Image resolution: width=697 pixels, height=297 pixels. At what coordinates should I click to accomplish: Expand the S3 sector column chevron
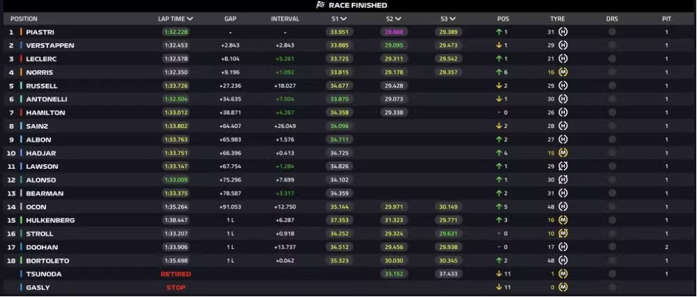point(452,19)
